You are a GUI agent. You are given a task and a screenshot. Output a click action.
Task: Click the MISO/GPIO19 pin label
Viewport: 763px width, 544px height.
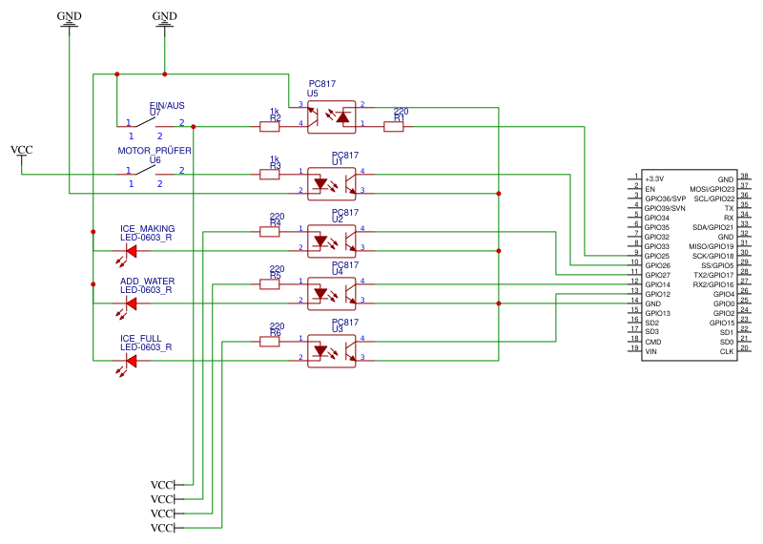pos(711,246)
